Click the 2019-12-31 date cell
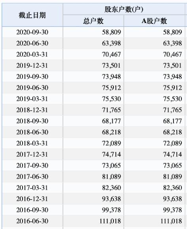 (x=32, y=65)
